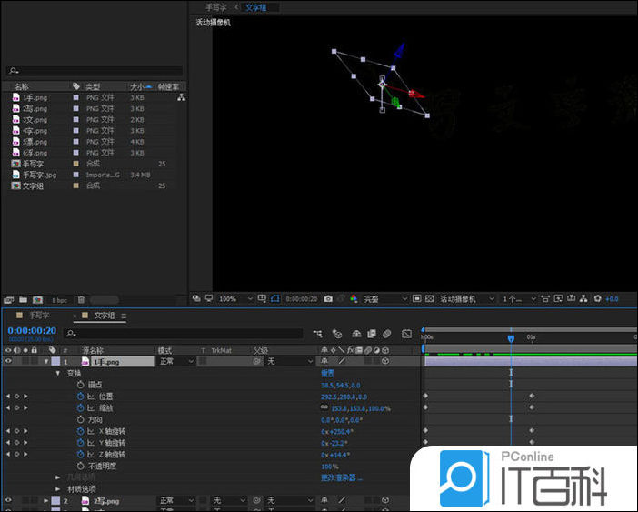Click the timeline current time indicator
Image resolution: width=638 pixels, height=512 pixels.
511,337
